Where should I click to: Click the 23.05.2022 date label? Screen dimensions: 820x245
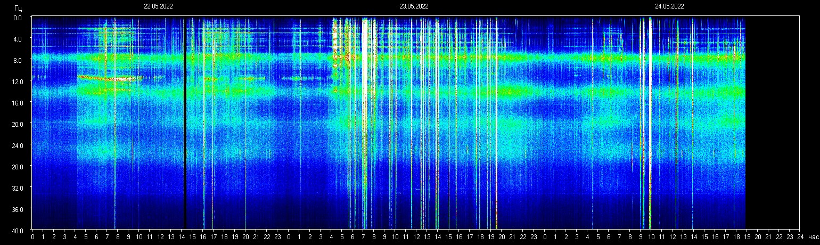[414, 6]
